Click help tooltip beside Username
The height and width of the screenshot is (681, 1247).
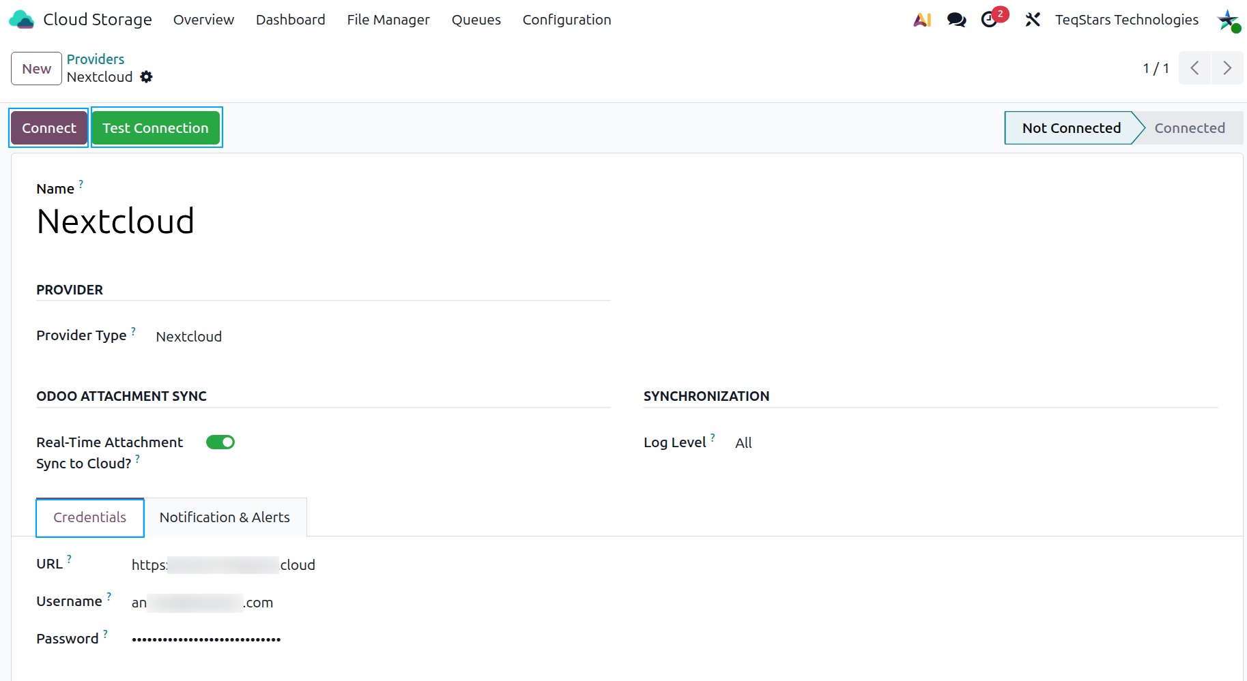pyautogui.click(x=109, y=596)
